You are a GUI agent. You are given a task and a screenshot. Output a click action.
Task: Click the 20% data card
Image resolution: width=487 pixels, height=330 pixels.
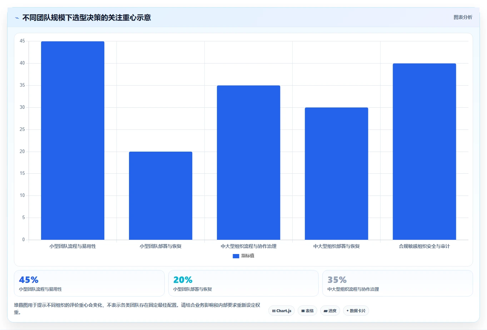243,283
